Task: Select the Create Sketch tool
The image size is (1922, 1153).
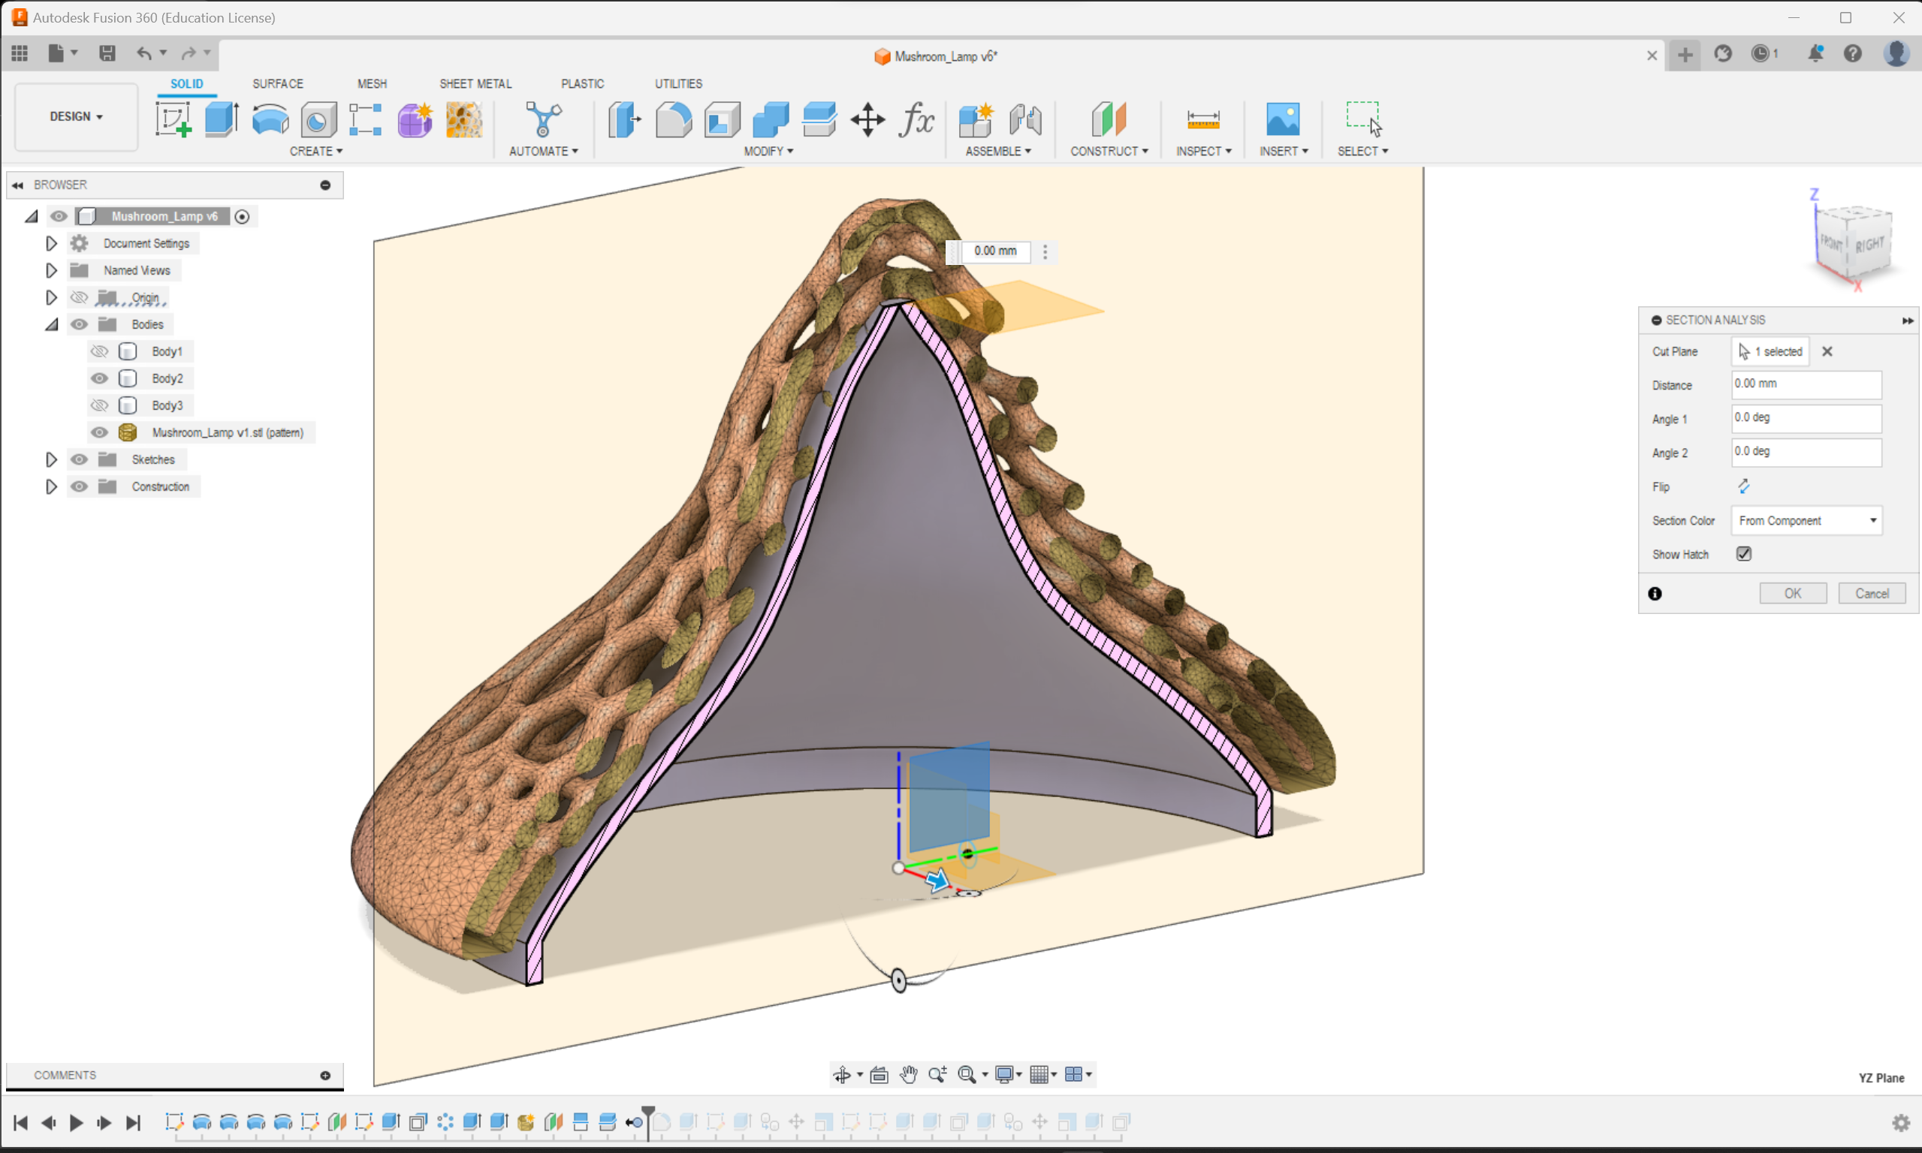Action: click(173, 119)
